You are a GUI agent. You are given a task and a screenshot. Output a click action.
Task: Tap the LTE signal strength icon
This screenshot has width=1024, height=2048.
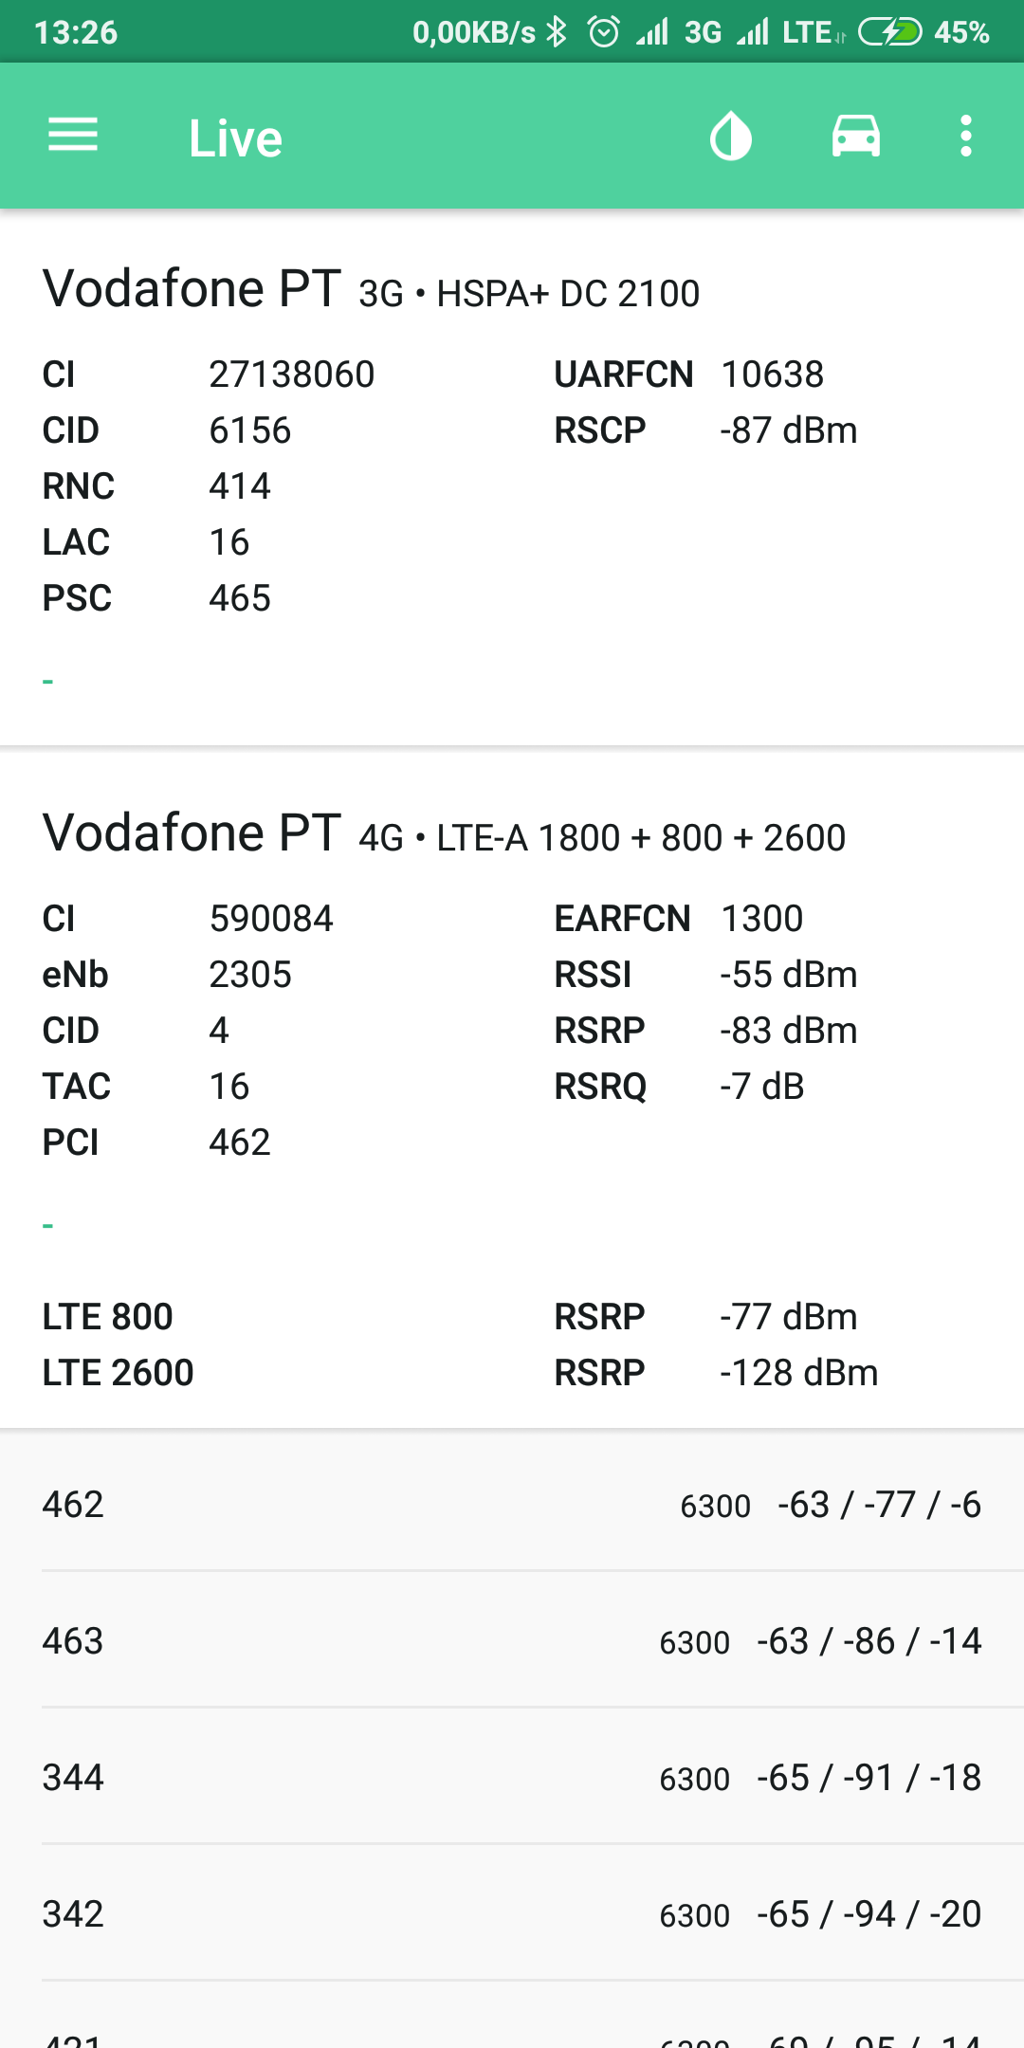coord(755,32)
